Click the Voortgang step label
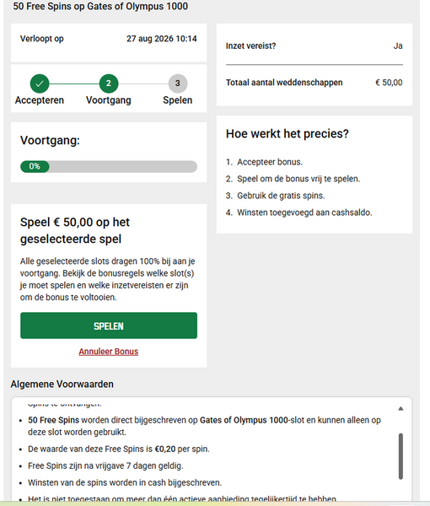The image size is (430, 506). click(109, 100)
